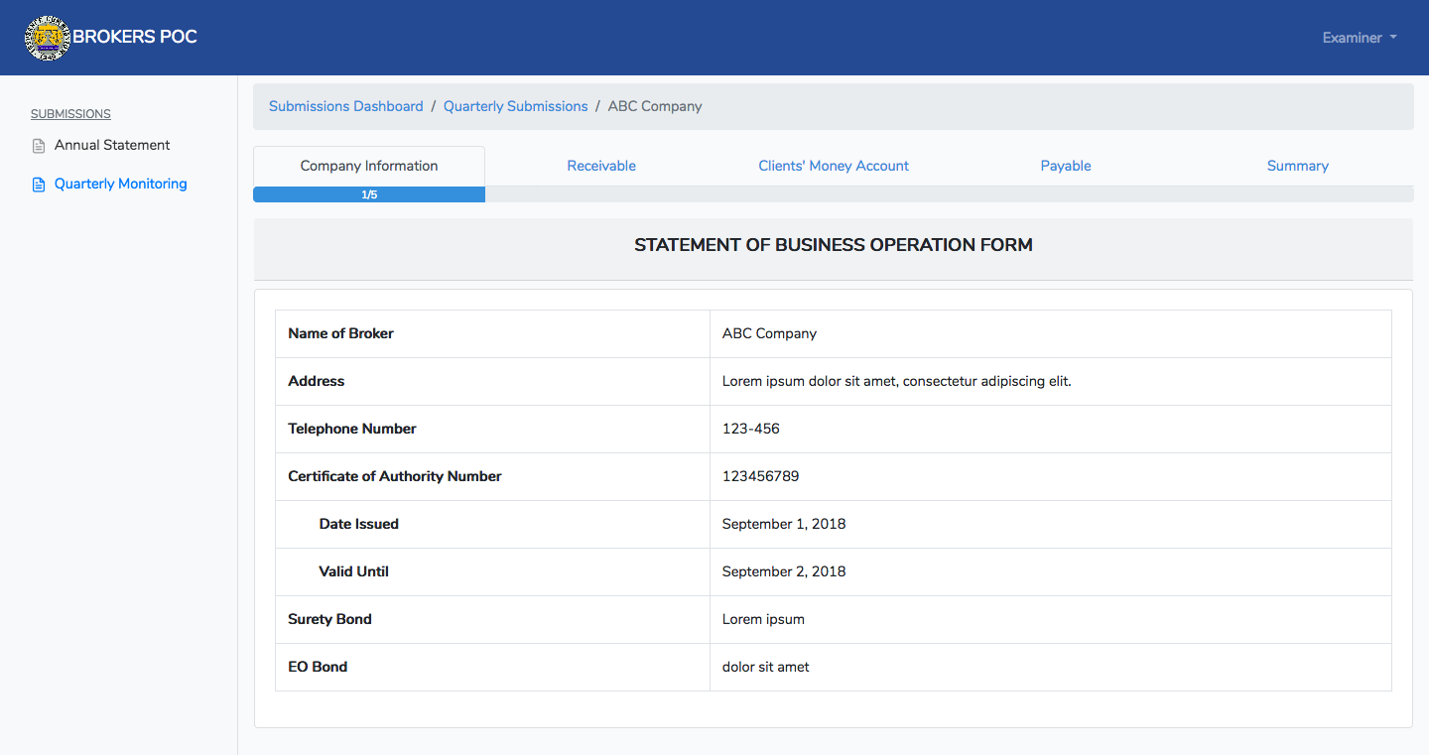
Task: Switch to the Payable tab
Action: [x=1066, y=166]
